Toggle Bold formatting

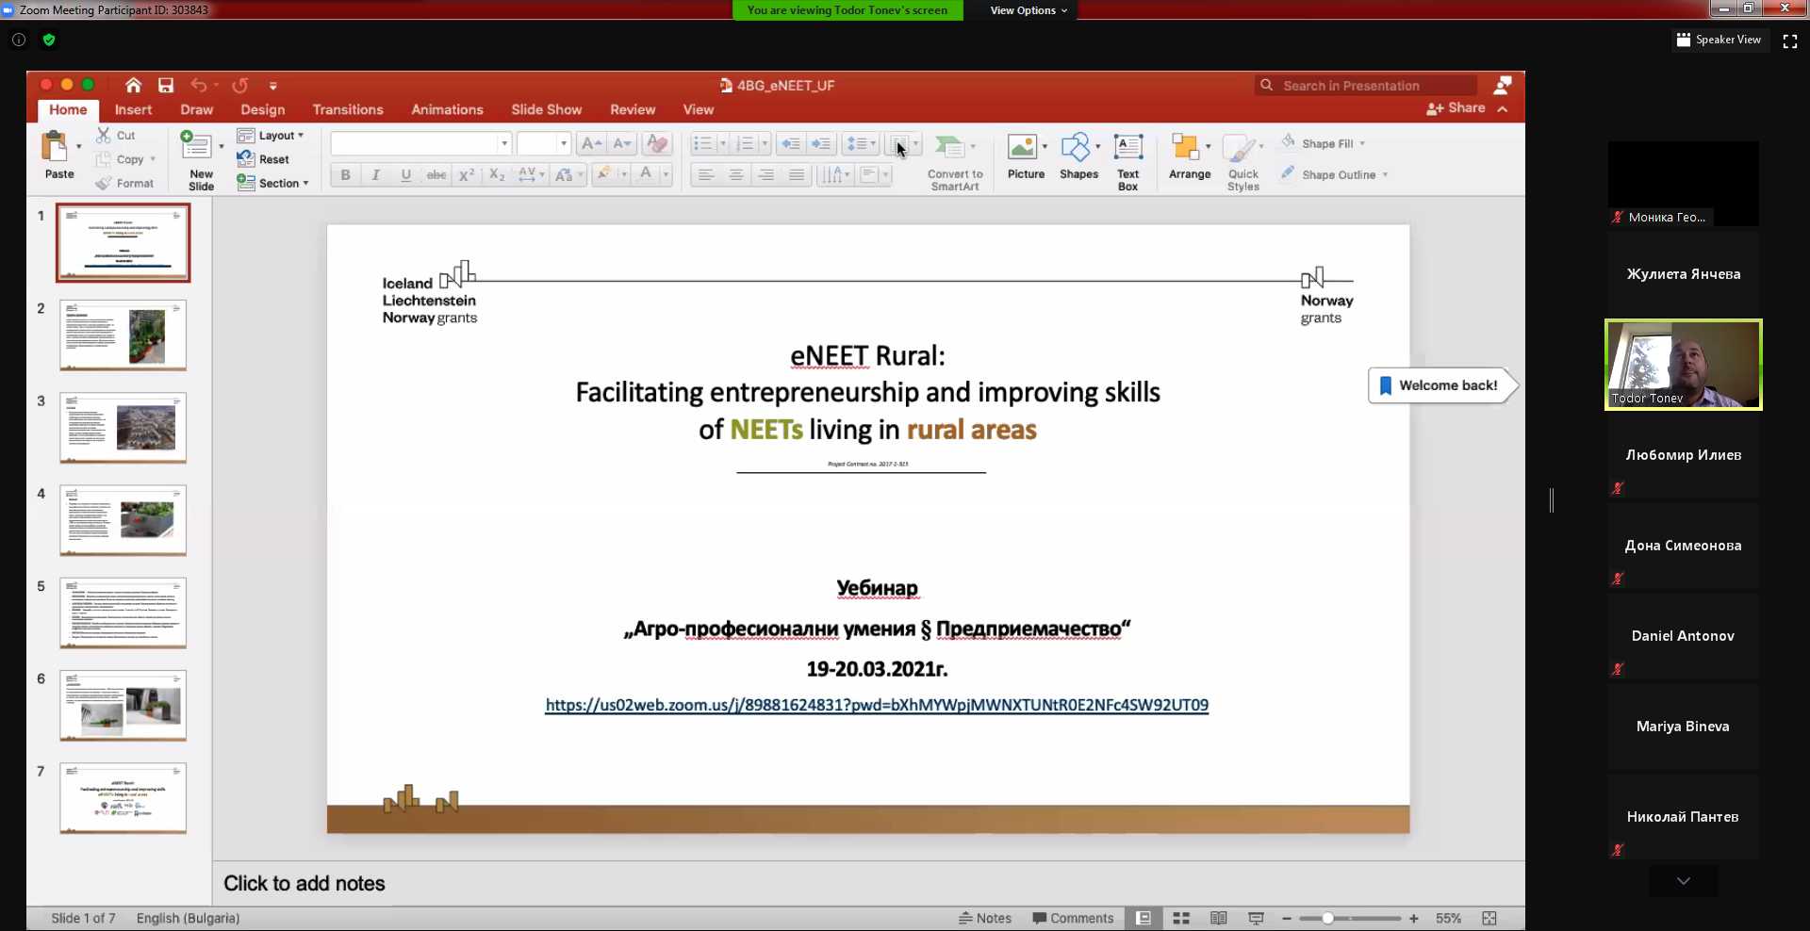345,174
